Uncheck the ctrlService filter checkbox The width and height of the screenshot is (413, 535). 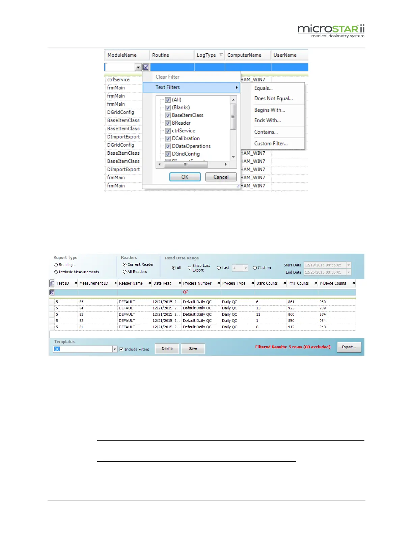click(168, 131)
